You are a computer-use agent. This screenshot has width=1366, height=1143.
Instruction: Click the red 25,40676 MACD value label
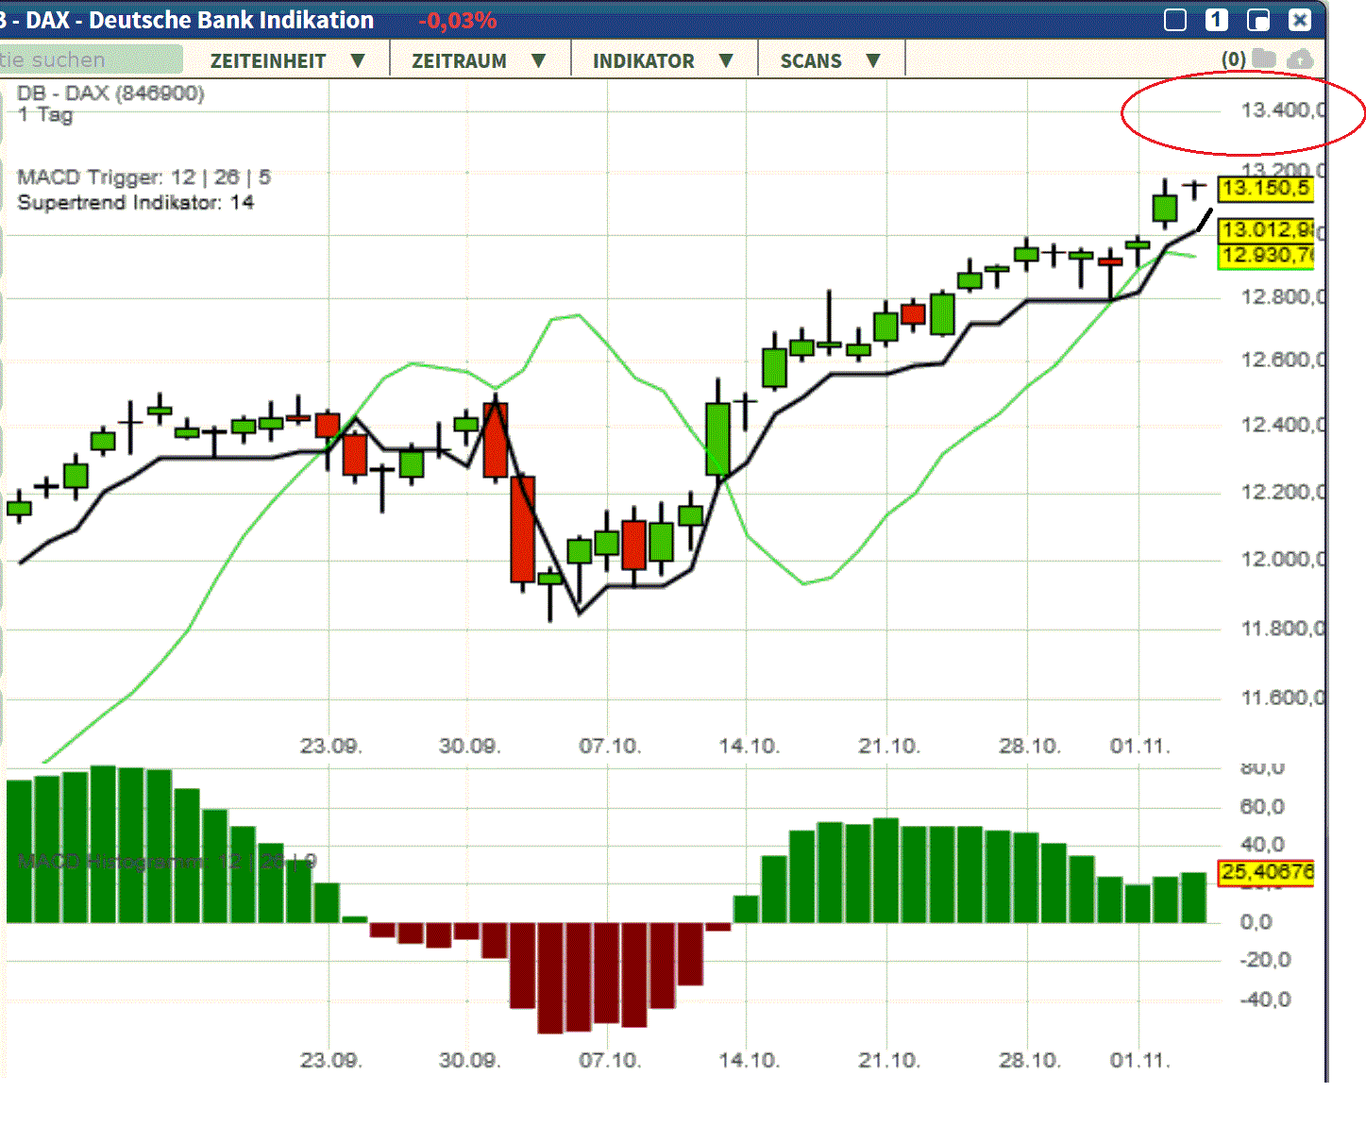coord(1265,872)
